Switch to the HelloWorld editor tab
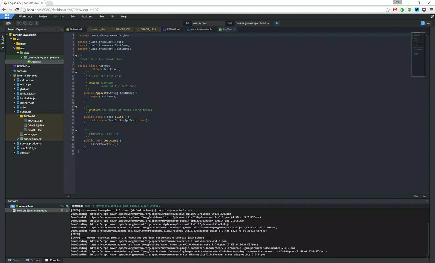Viewport: 435px width, 263px height. [x=76, y=29]
